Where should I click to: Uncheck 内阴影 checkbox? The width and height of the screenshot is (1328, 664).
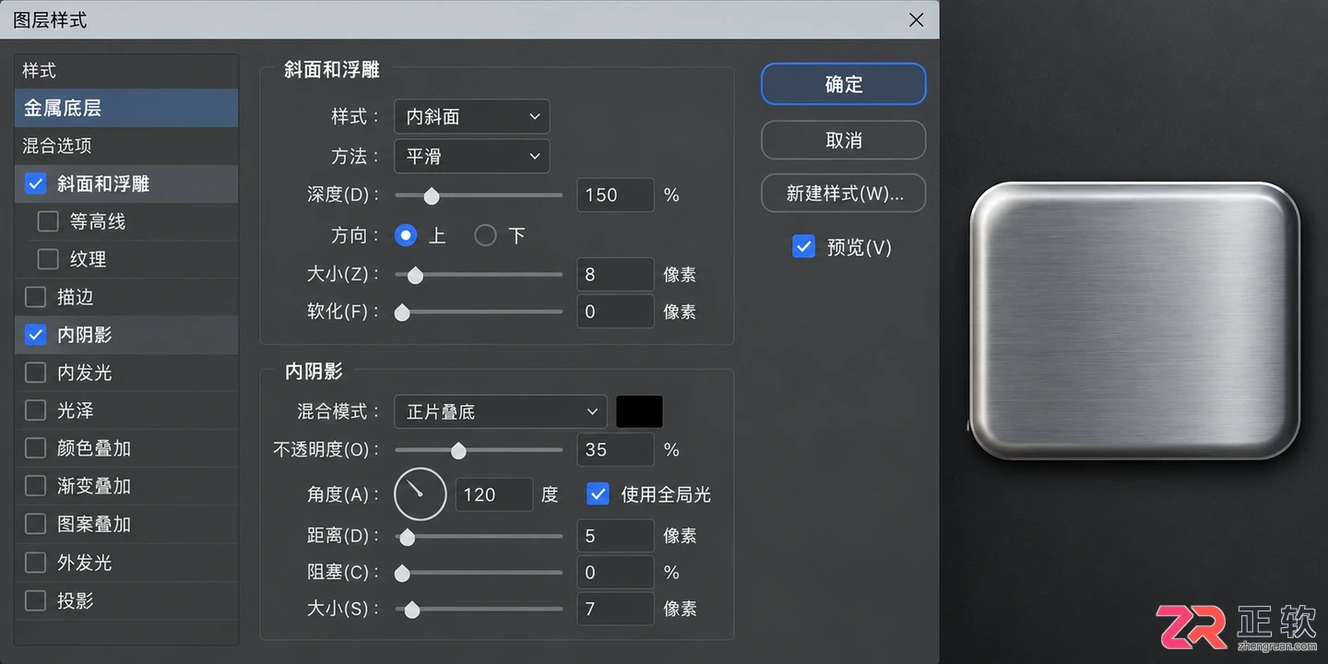pos(35,335)
